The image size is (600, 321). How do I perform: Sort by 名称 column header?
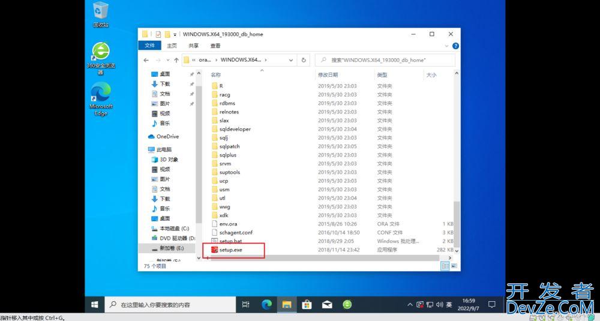coord(216,75)
